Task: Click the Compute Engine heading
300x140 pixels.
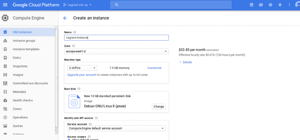Action: [28, 18]
